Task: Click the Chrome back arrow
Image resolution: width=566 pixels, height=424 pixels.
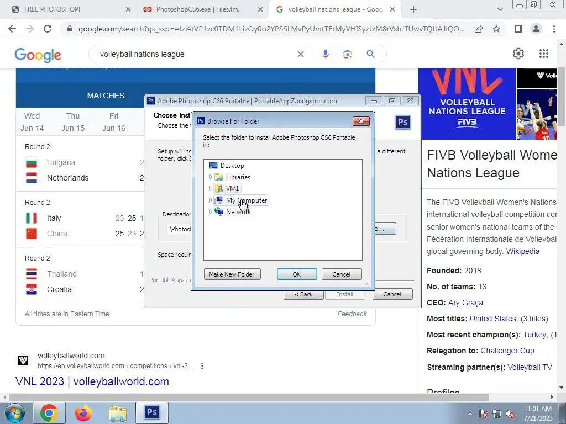Action: tap(12, 29)
